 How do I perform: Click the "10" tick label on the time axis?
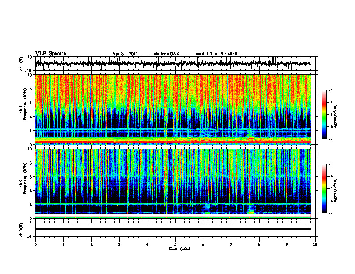[315, 244]
